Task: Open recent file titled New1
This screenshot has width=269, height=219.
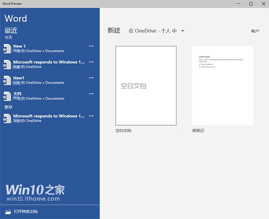Action: point(19,78)
